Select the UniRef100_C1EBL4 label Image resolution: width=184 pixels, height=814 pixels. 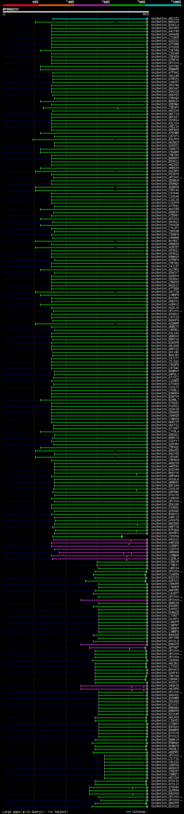[x=165, y=559]
